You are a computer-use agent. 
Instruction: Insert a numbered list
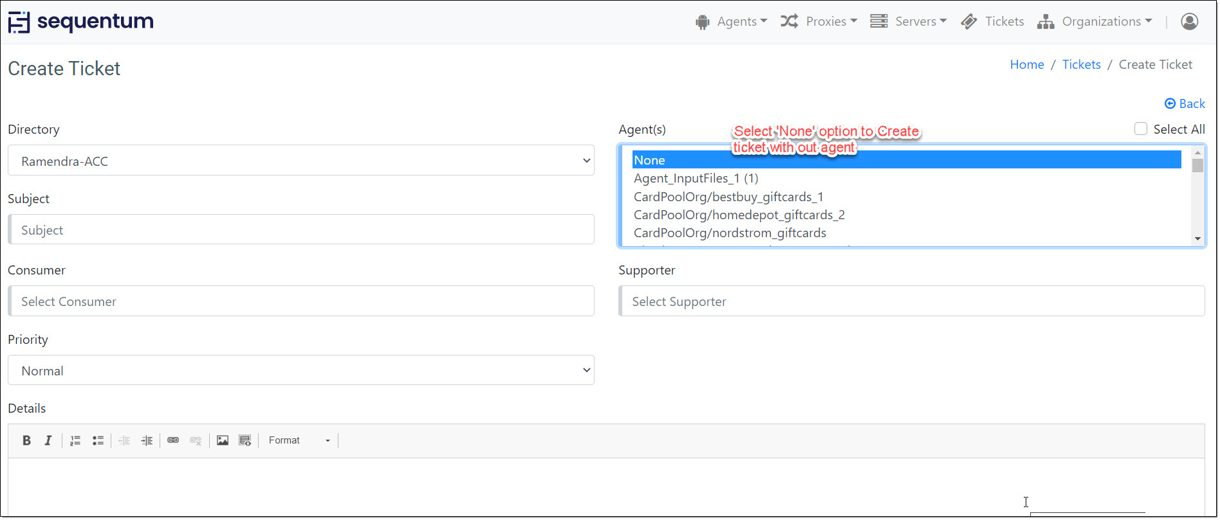pyautogui.click(x=75, y=440)
